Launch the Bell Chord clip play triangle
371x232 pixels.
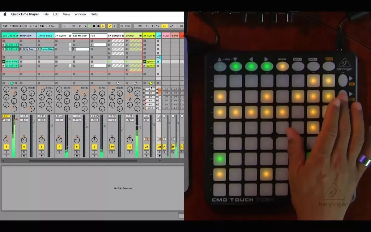[3, 45]
